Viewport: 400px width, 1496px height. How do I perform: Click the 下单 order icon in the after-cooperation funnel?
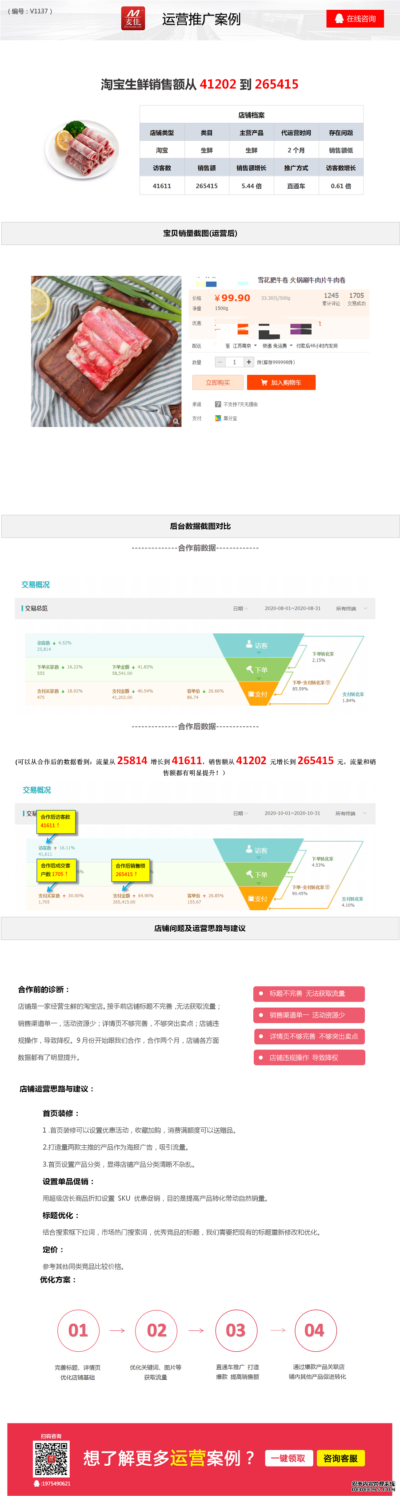pyautogui.click(x=249, y=874)
